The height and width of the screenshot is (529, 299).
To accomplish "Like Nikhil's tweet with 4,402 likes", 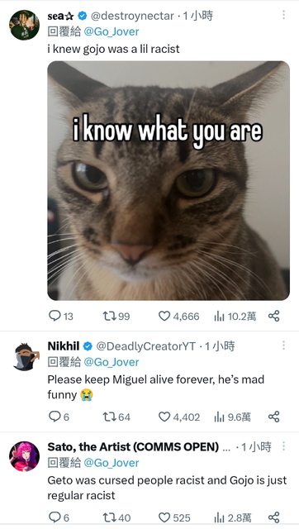I will 178,417.
